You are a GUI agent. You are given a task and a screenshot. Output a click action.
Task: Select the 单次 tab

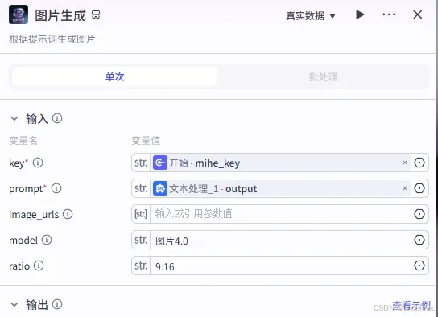click(114, 76)
